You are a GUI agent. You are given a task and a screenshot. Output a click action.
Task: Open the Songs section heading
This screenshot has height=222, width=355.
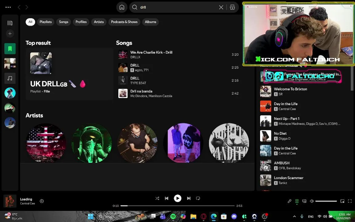124,43
